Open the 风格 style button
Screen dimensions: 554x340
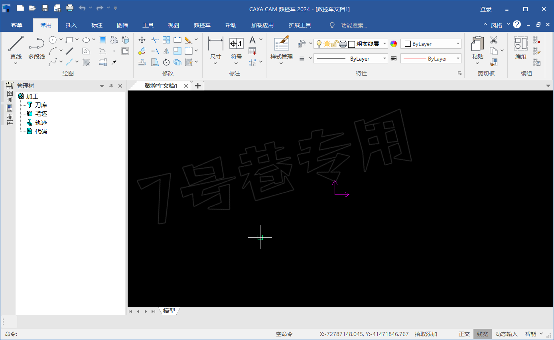(x=497, y=25)
